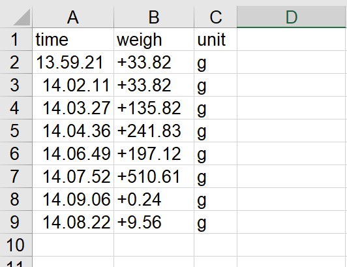Click the cell showing +0.24

click(x=154, y=199)
